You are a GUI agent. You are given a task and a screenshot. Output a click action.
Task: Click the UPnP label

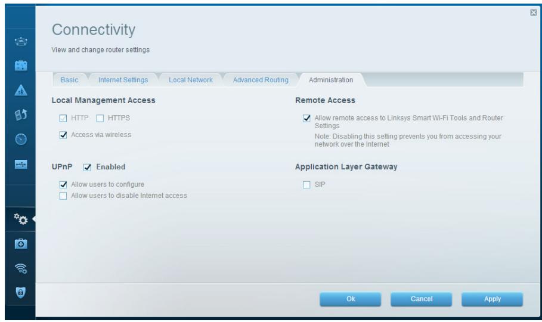tap(62, 167)
